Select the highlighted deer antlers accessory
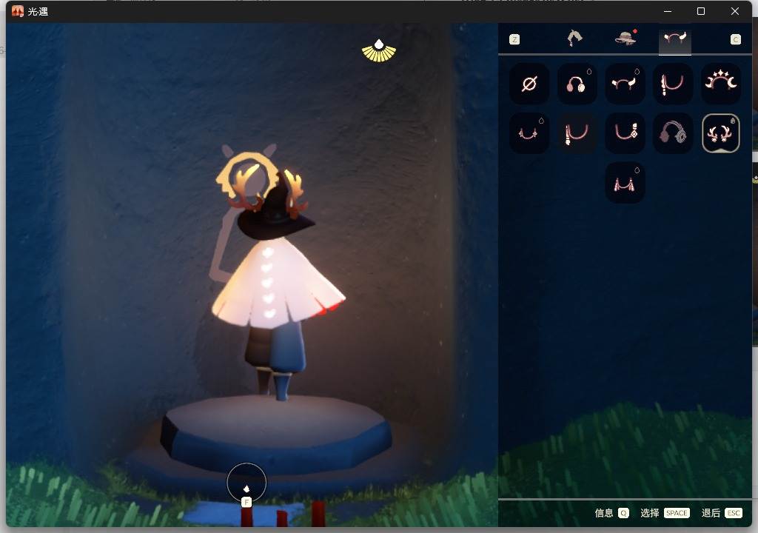Screen dimensions: 758x533 pos(720,133)
